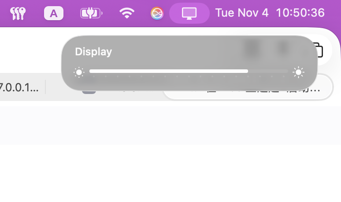The width and height of the screenshot is (341, 202).
Task: Click the bright sun icon for maximum brightness
Action: click(298, 72)
